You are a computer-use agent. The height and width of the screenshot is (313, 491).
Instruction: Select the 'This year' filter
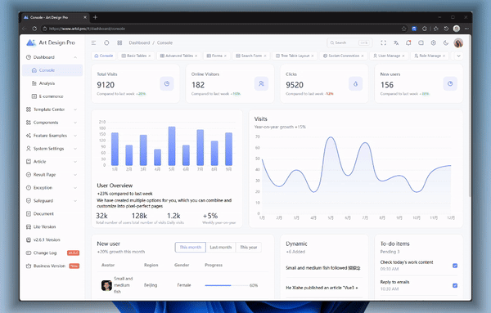click(x=249, y=248)
